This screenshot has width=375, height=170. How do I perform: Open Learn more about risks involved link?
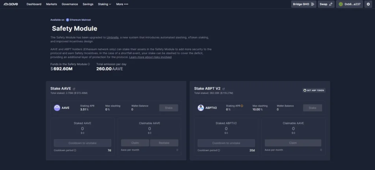point(150,57)
